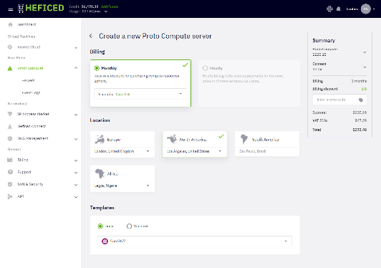Expand the Usage dropdown in header

(x=106, y=11)
